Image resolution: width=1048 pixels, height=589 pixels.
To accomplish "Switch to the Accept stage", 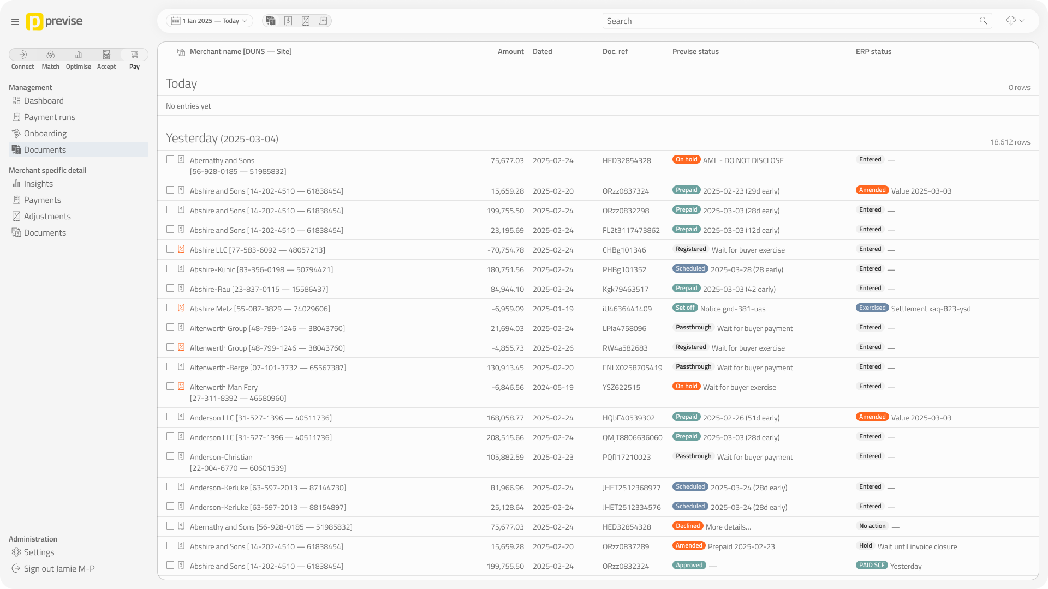I will click(x=106, y=55).
